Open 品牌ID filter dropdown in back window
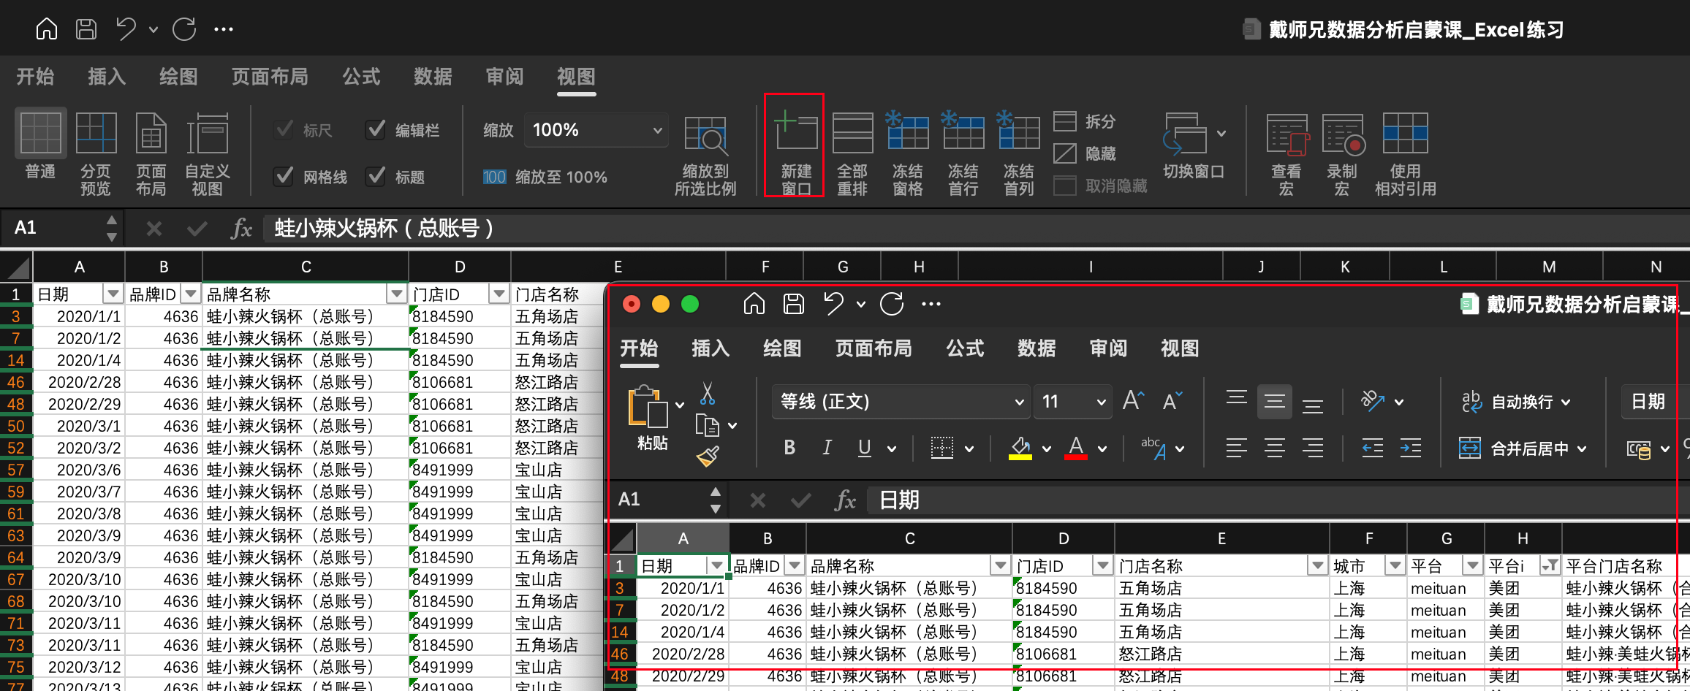 click(x=191, y=294)
